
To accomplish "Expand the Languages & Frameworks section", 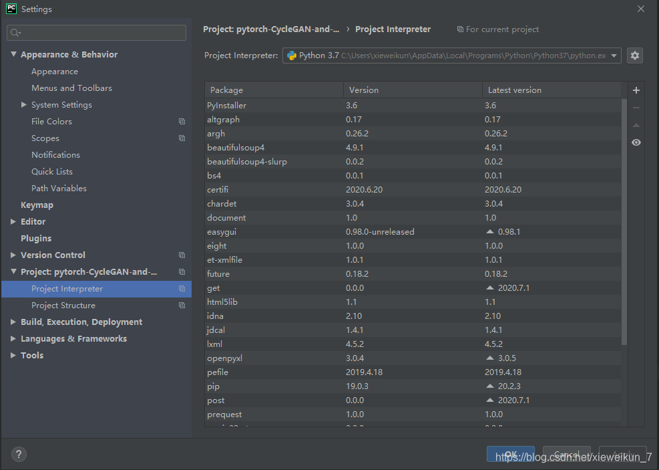I will tap(13, 338).
